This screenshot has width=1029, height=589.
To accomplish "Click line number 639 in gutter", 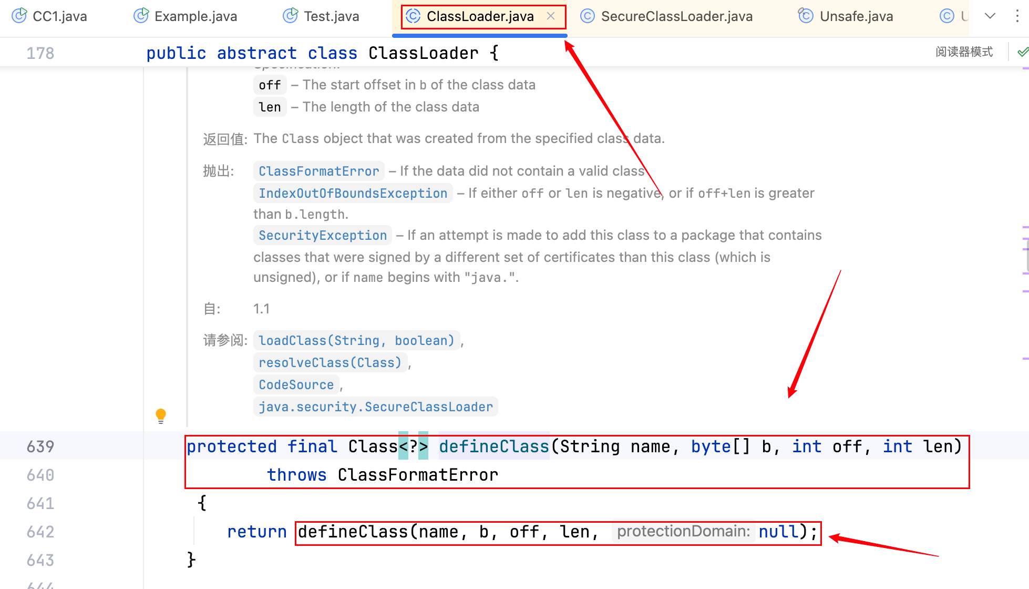I will (40, 446).
